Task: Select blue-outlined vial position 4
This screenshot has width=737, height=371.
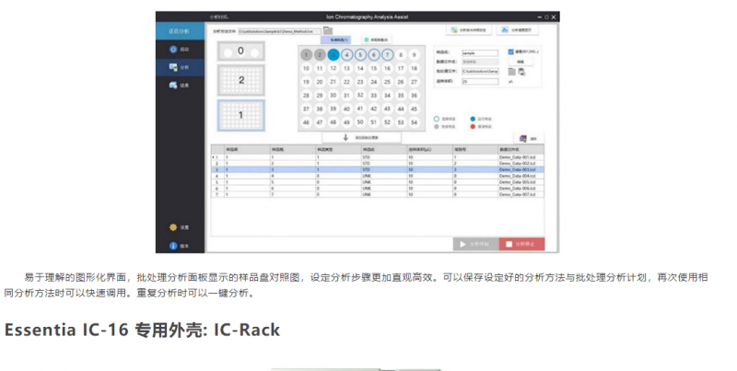Action: click(x=347, y=55)
